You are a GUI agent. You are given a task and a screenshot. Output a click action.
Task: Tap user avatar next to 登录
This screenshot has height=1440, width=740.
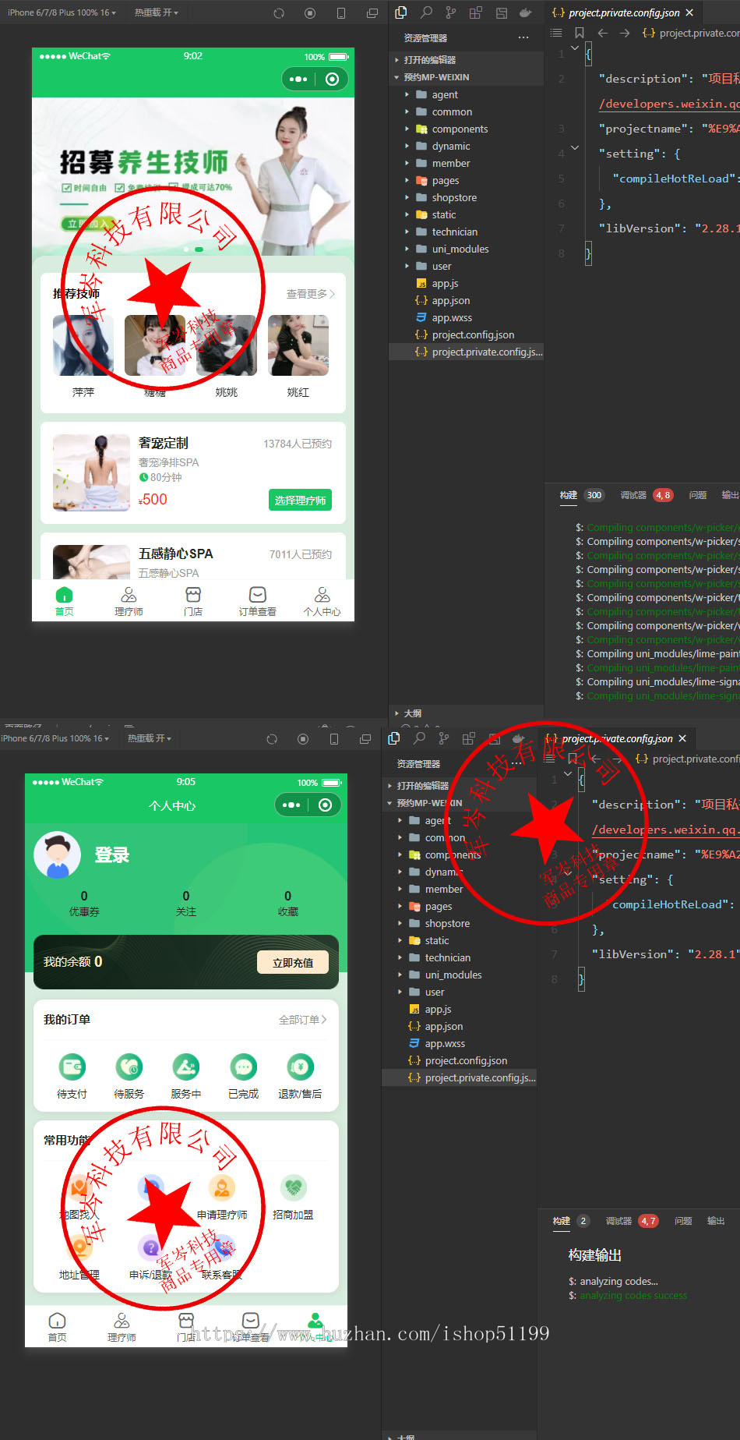[57, 854]
